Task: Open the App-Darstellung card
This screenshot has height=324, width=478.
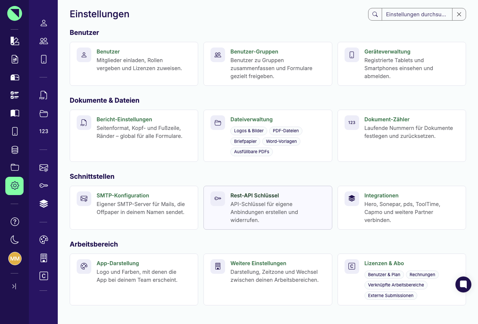Action: 134,279
